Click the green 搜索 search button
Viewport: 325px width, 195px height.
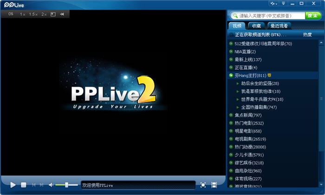click(313, 15)
